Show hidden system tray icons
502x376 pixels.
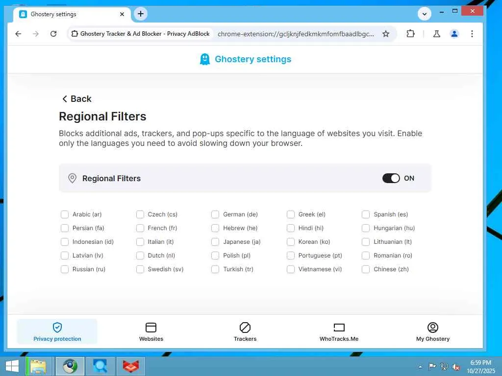420,367
